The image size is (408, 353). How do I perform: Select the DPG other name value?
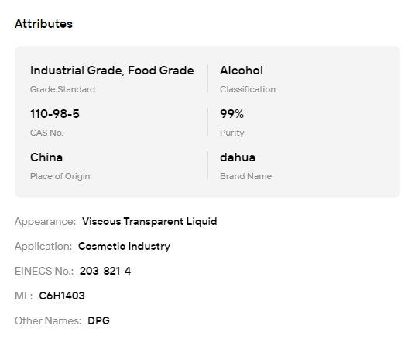click(98, 320)
